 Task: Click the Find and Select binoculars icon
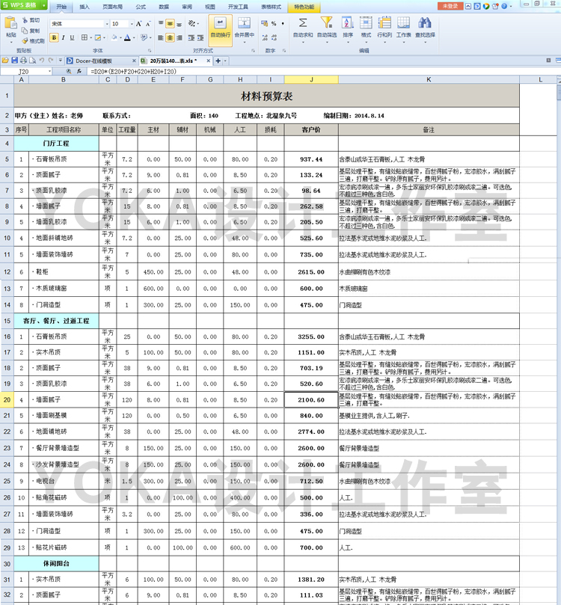tap(424, 22)
